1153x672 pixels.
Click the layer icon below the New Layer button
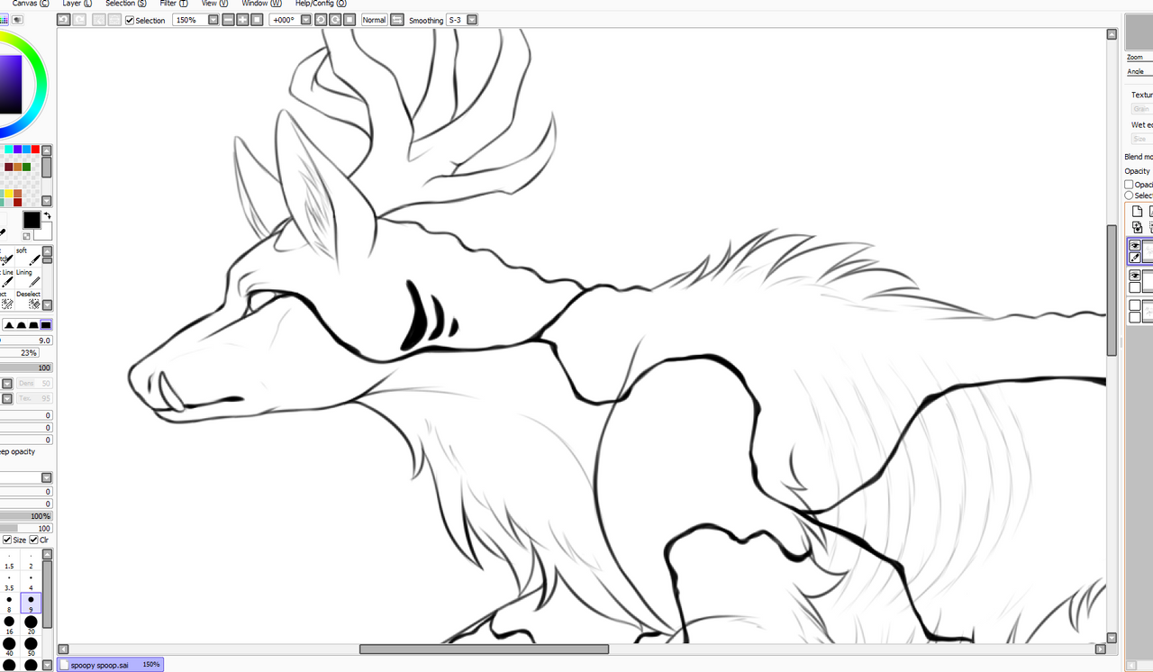click(1137, 227)
